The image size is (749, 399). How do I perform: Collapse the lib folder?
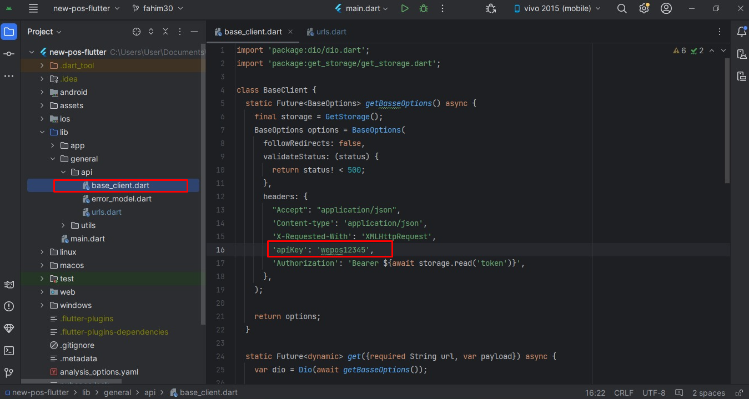click(42, 132)
